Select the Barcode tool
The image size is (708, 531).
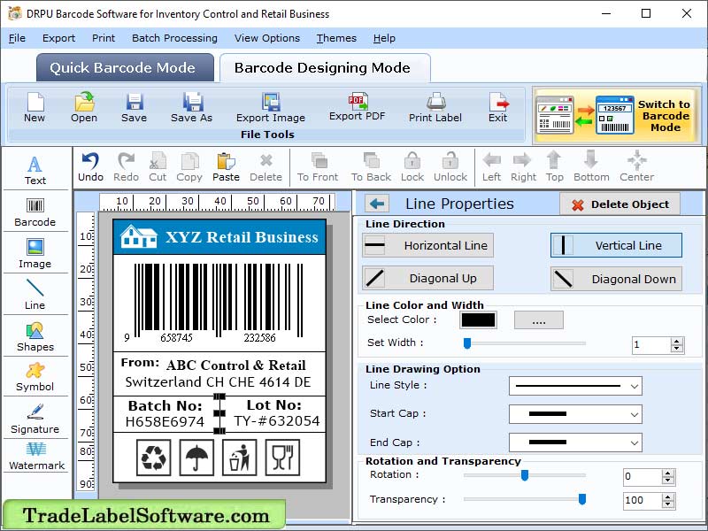(35, 212)
